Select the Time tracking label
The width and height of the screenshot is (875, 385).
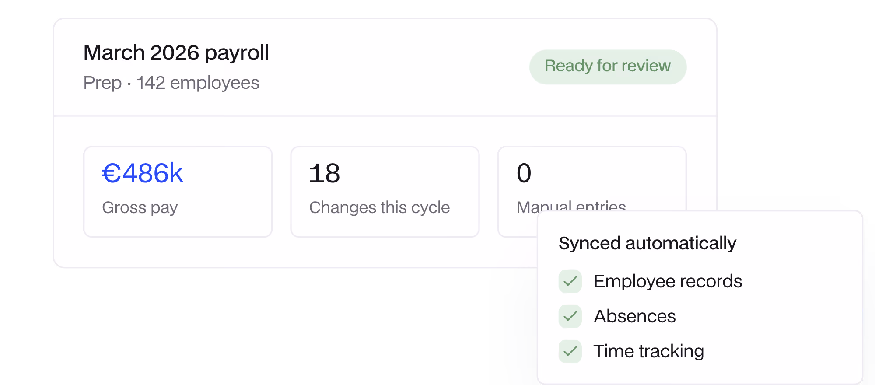point(648,351)
